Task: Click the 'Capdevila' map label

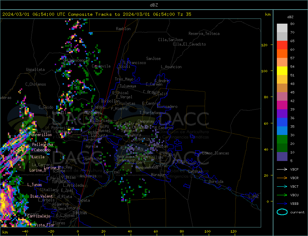Action: click(x=101, y=66)
